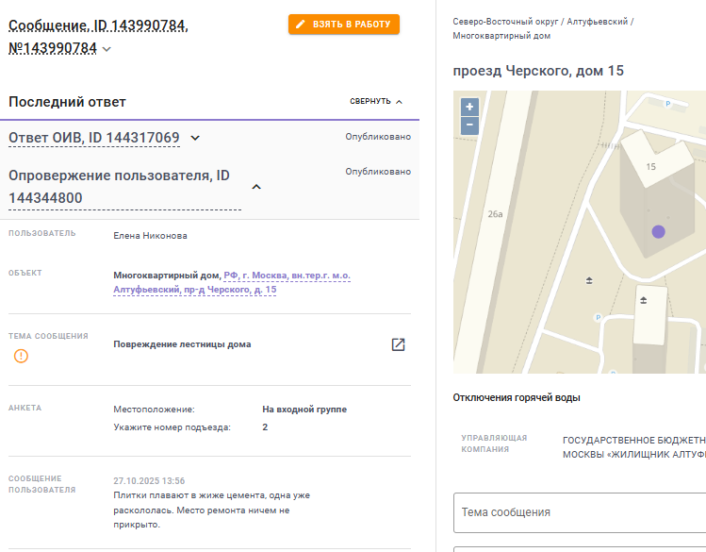Collapse the Последний ответ panel via Свернуть
706x552 pixels.
tap(376, 101)
